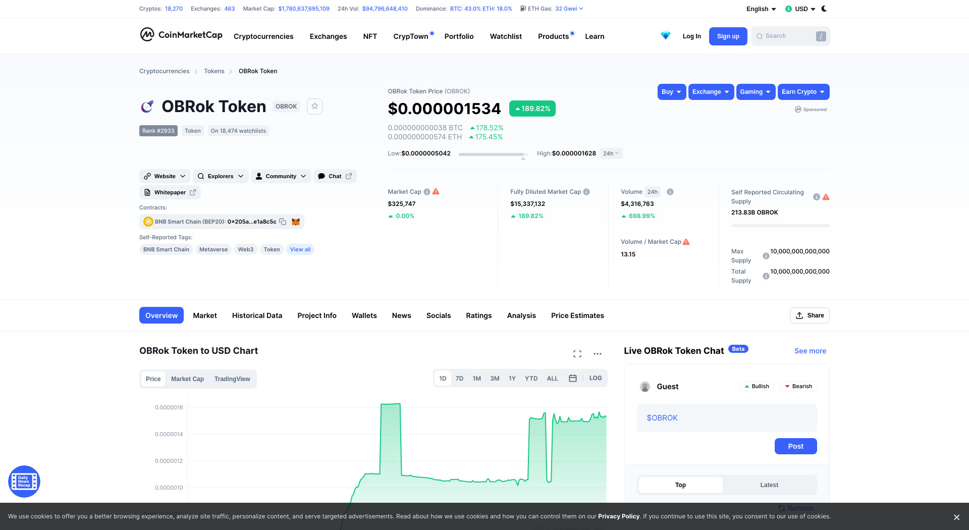
Task: Expand Website links dropdown
Action: [x=165, y=176]
